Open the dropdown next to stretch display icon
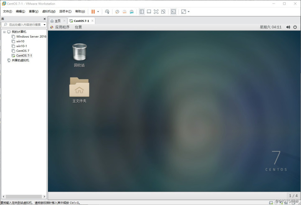Viewport: 301px width, 205px height. 189,12
